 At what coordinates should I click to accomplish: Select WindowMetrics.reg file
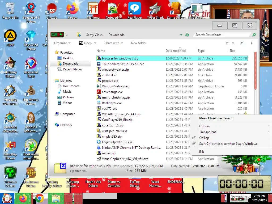coord(172,86)
